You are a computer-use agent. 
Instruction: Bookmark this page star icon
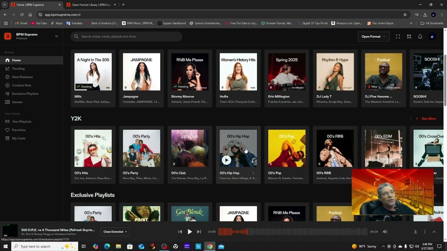(x=405, y=15)
